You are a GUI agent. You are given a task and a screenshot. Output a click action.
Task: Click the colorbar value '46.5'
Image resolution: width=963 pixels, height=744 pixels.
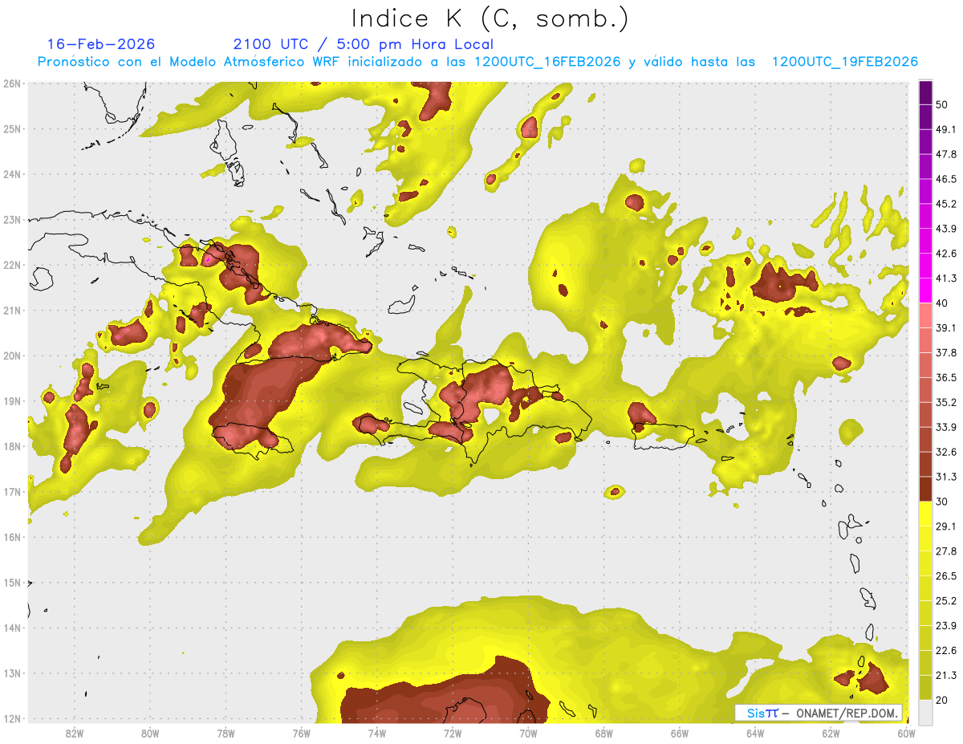pos(947,179)
